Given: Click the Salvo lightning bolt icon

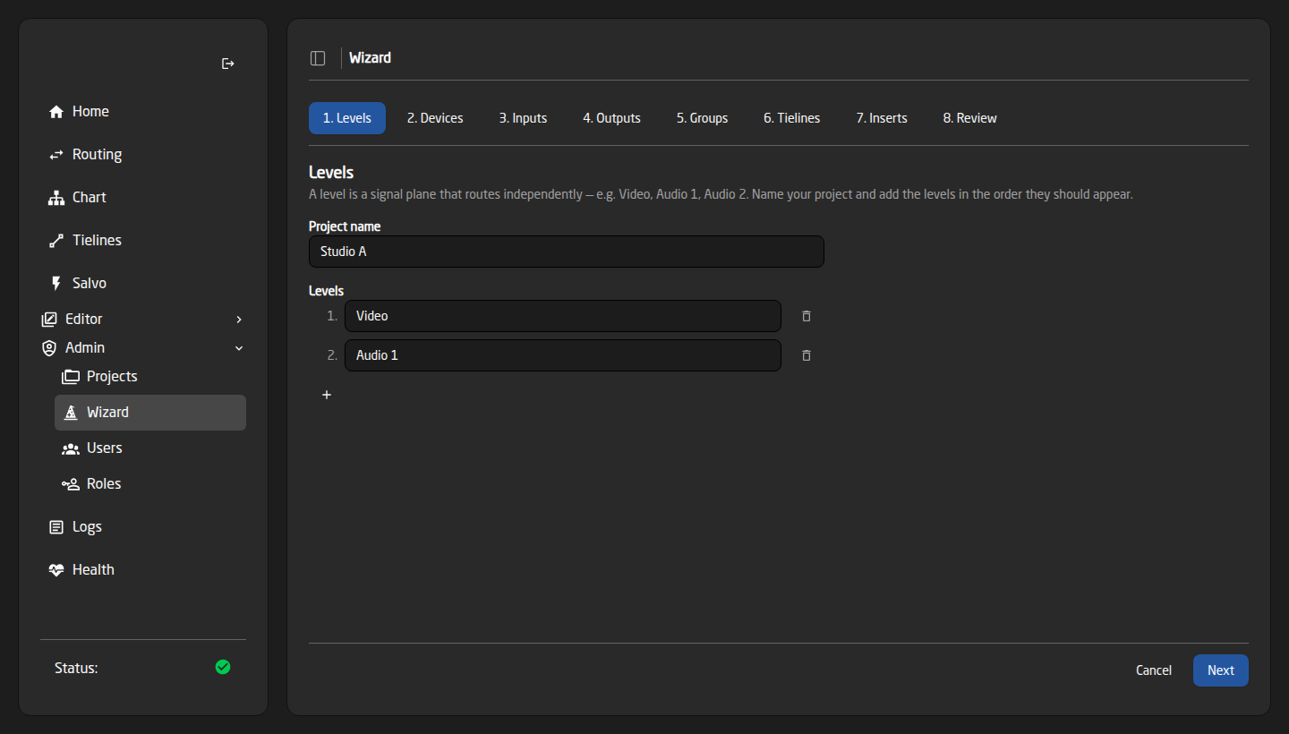Looking at the screenshot, I should pos(56,284).
